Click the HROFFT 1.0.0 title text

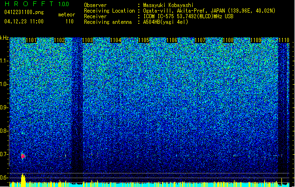[x=37, y=4]
